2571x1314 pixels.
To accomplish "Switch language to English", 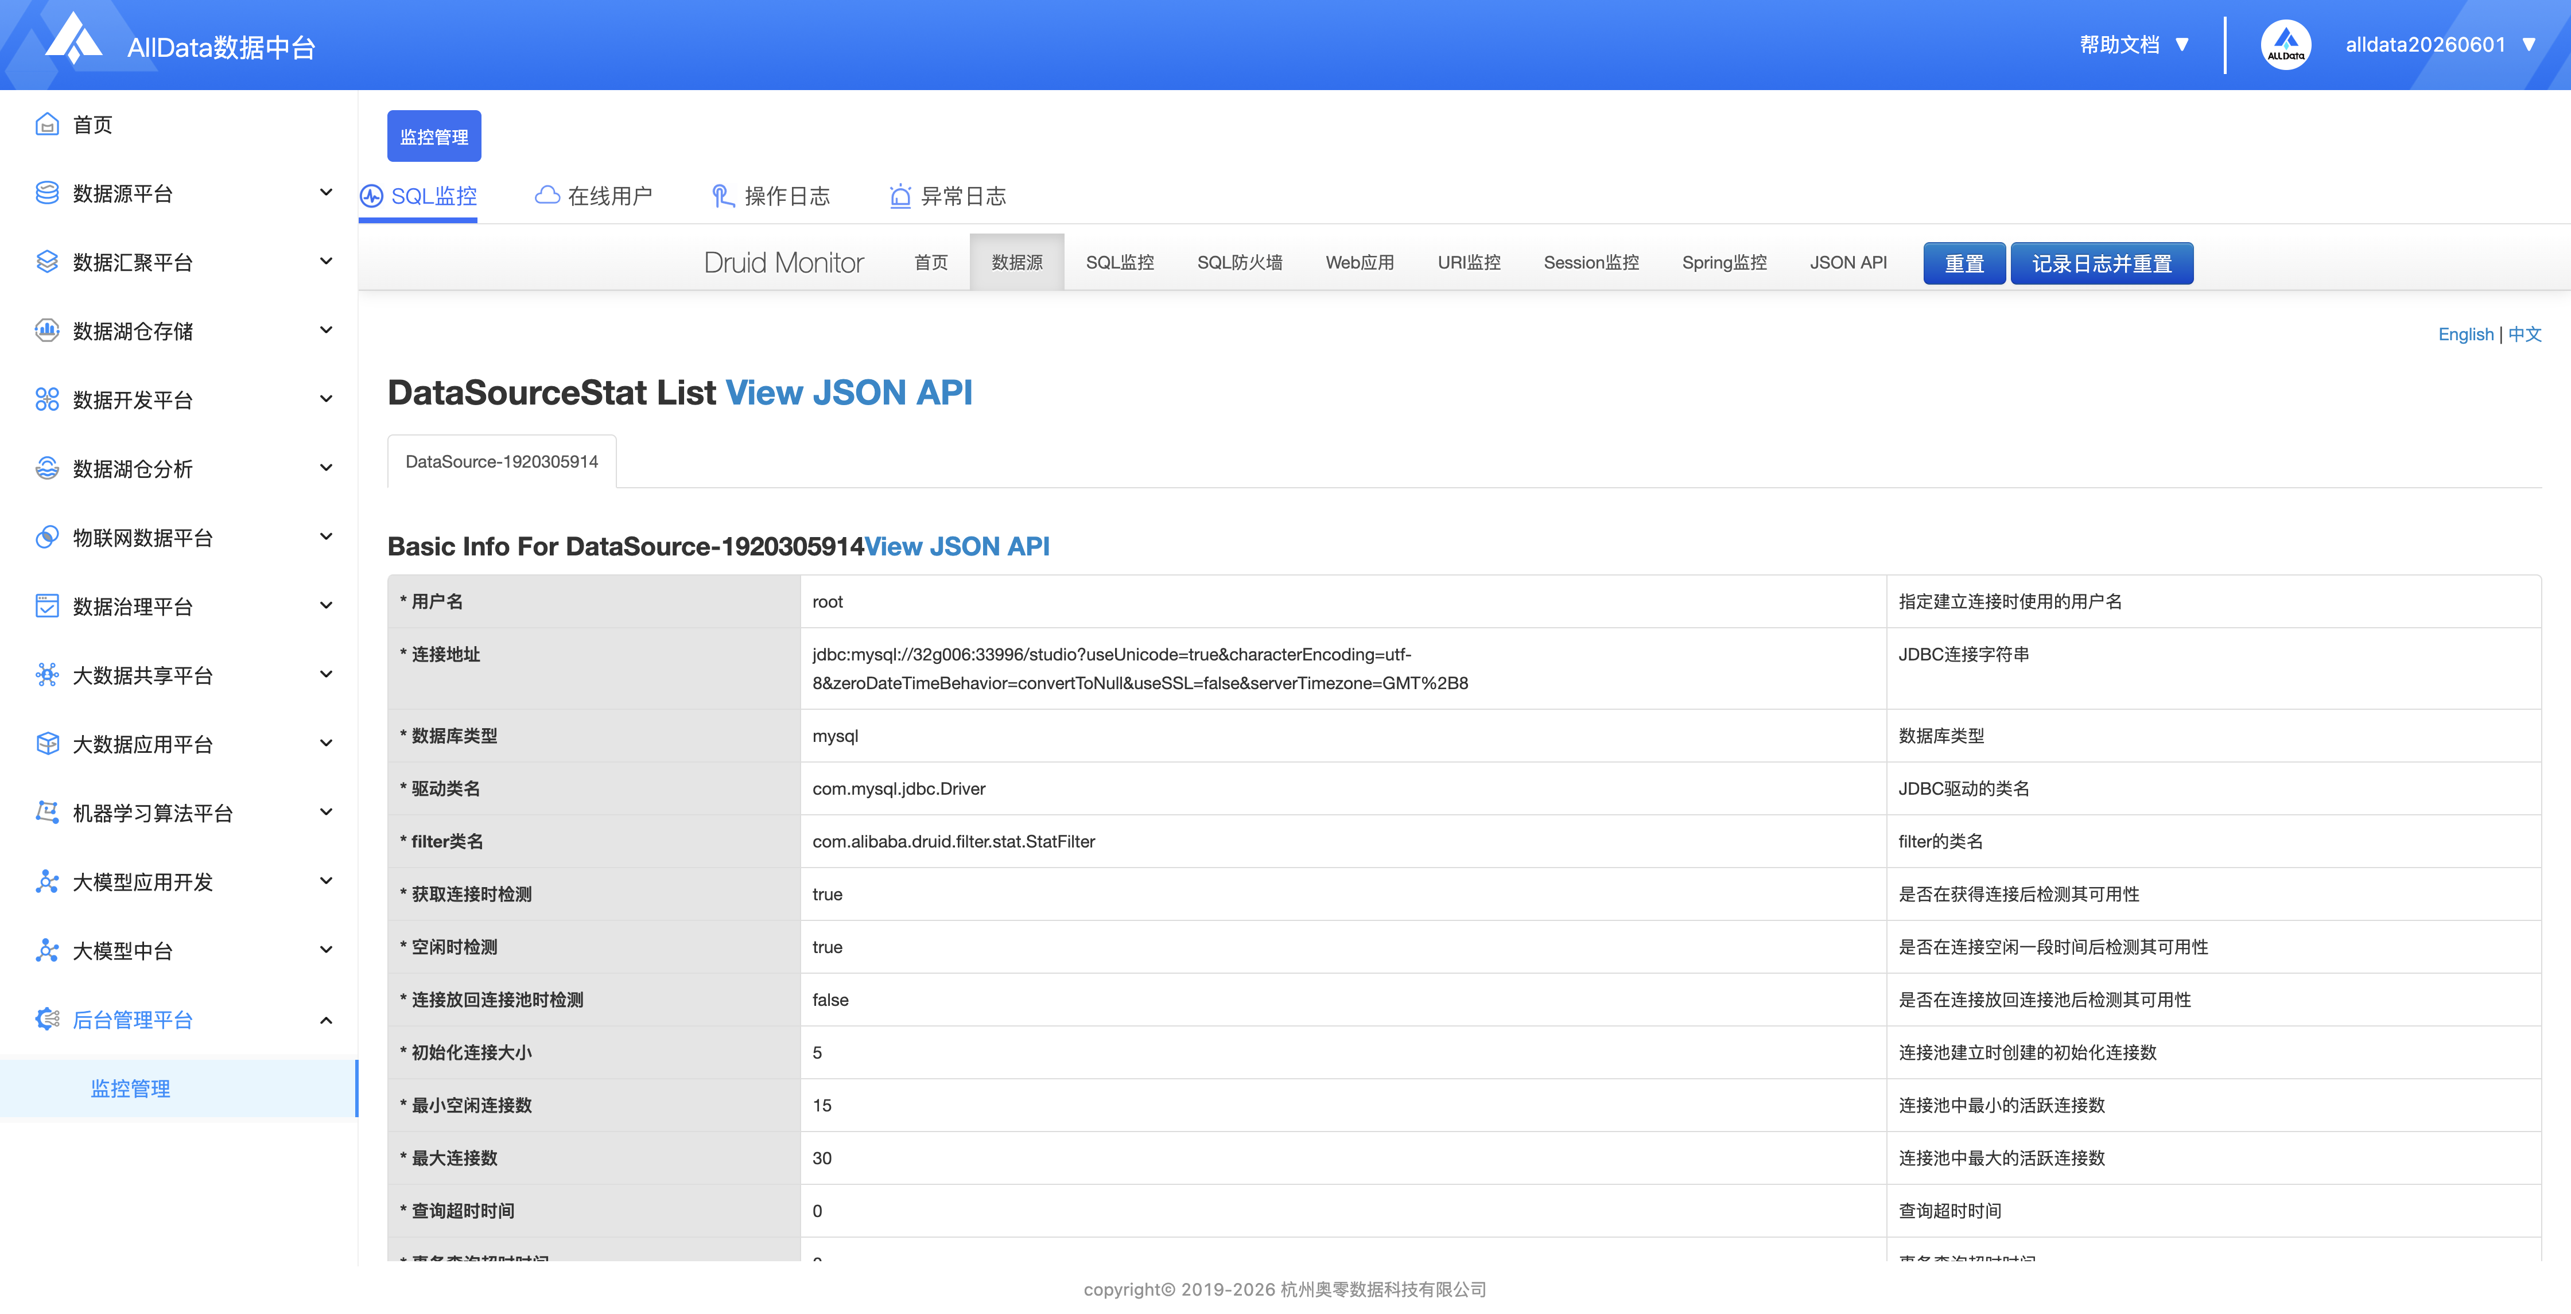I will click(2465, 334).
